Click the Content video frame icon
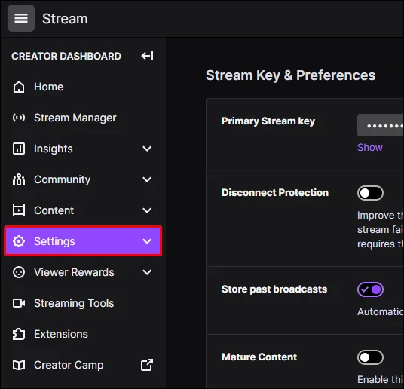 point(19,210)
